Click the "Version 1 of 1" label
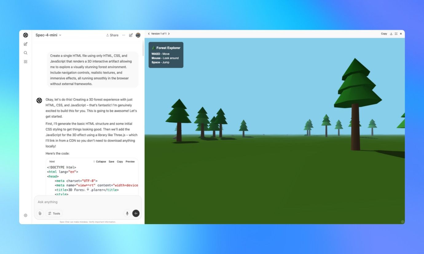 (x=159, y=34)
